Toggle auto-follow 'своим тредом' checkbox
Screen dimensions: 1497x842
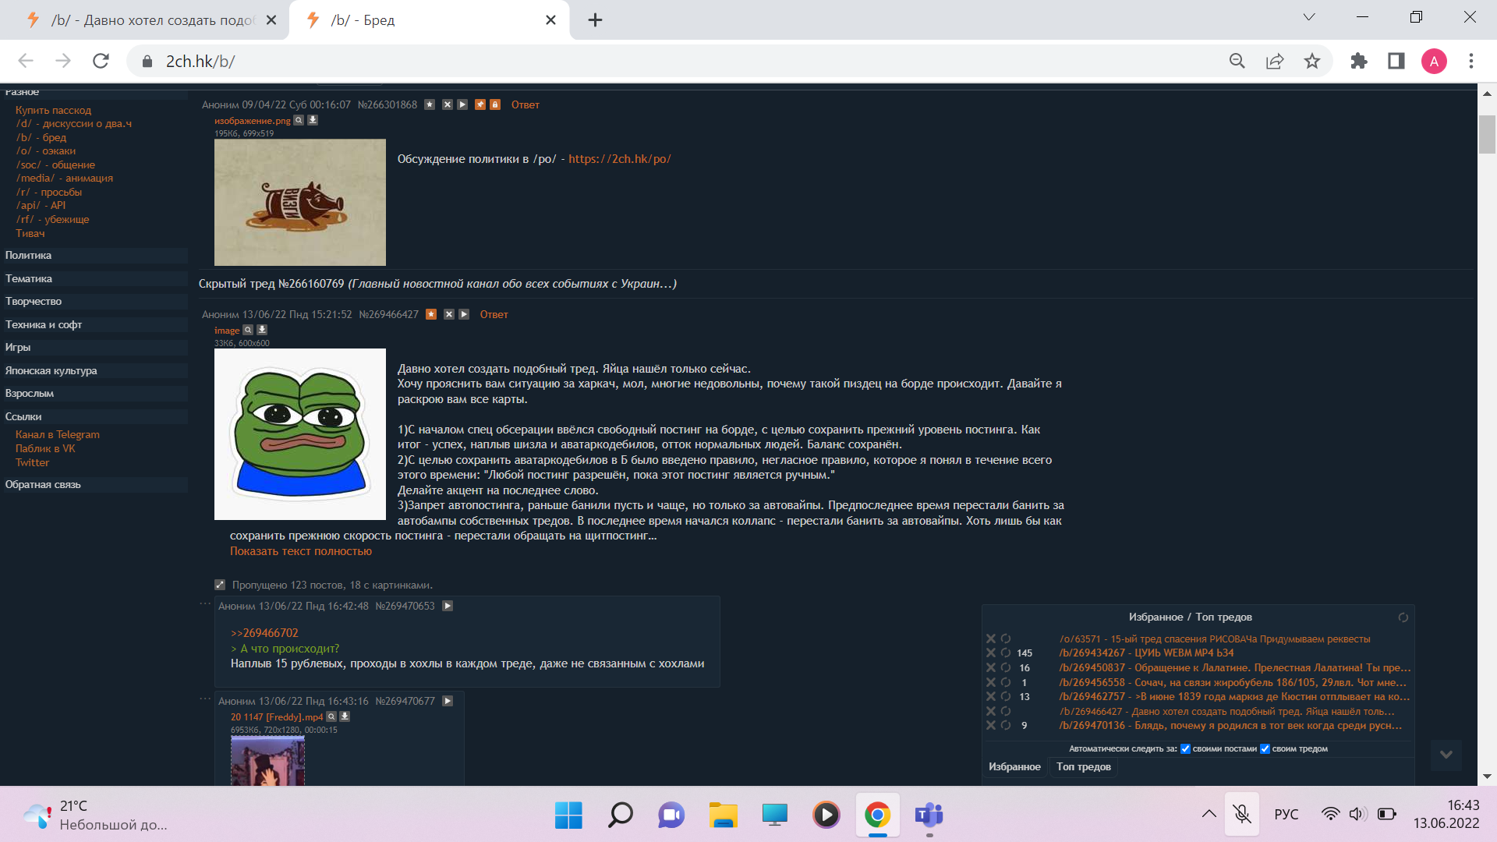(x=1265, y=749)
